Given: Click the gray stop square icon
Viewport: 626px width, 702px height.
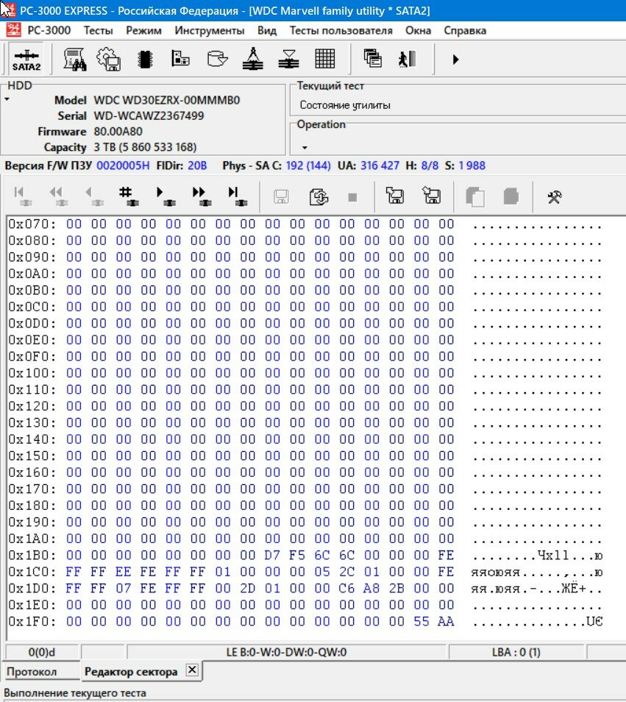Looking at the screenshot, I should 352,197.
